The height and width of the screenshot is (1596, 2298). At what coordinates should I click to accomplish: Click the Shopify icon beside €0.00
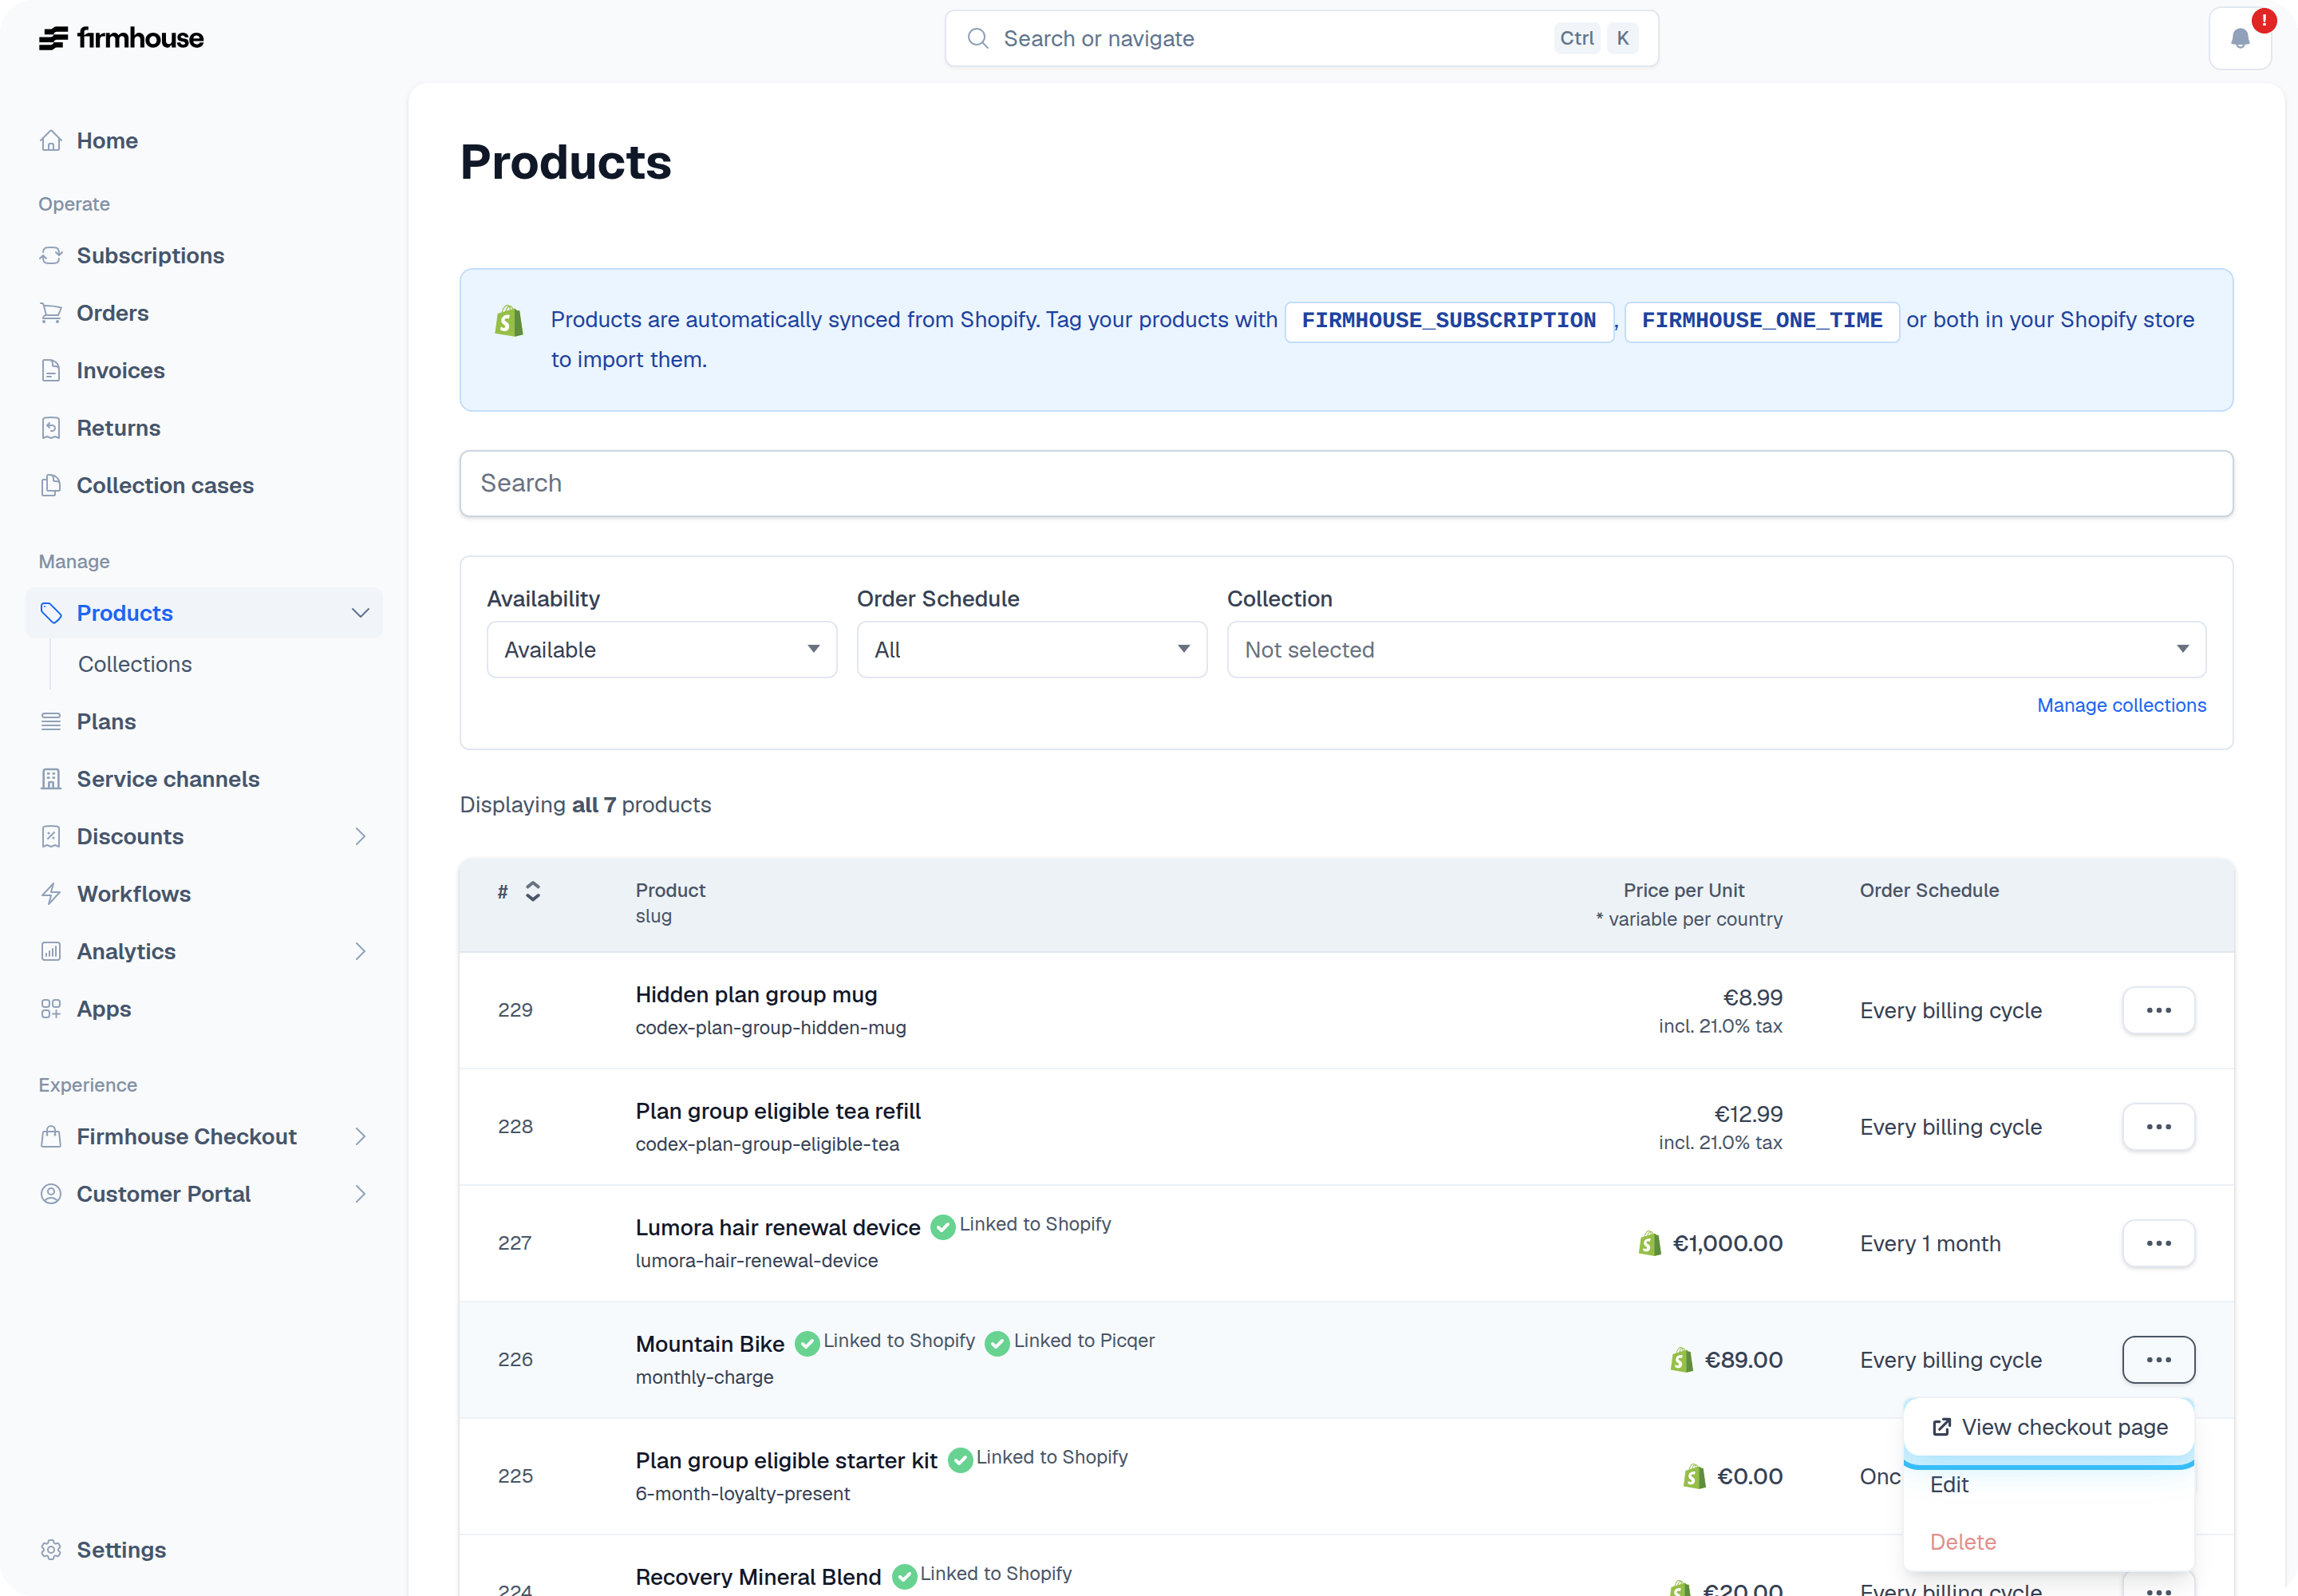click(1694, 1476)
